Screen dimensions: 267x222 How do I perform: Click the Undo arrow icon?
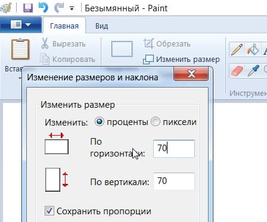[x=44, y=8]
